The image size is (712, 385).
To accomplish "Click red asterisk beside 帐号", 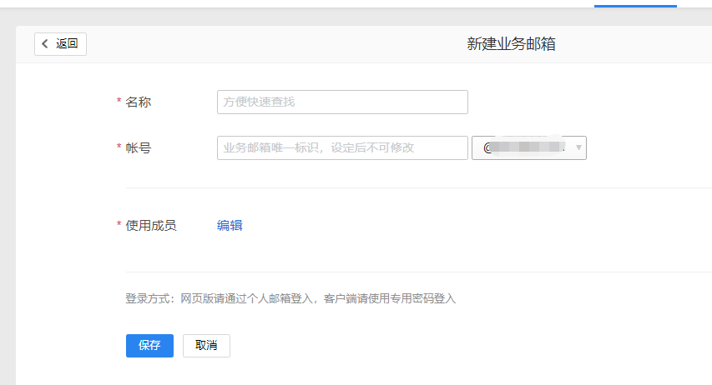I will [119, 147].
